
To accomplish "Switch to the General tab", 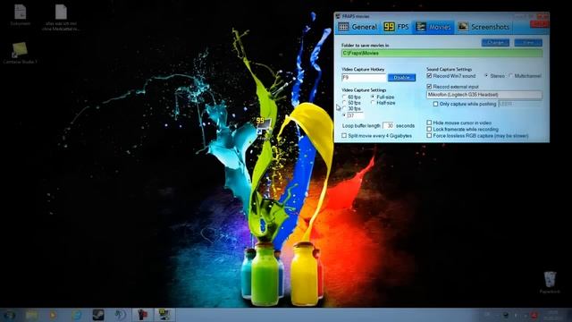I will pyautogui.click(x=357, y=27).
